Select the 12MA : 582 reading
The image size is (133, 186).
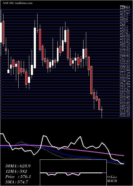(16, 171)
